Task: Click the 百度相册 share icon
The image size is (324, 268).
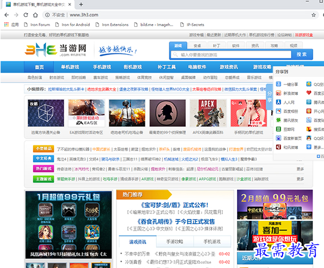Action: (279, 111)
